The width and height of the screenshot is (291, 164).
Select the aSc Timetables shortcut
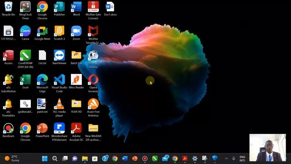[8, 108]
